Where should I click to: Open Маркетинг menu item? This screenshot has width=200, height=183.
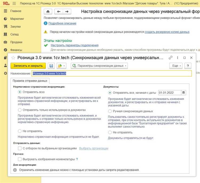click(17, 19)
